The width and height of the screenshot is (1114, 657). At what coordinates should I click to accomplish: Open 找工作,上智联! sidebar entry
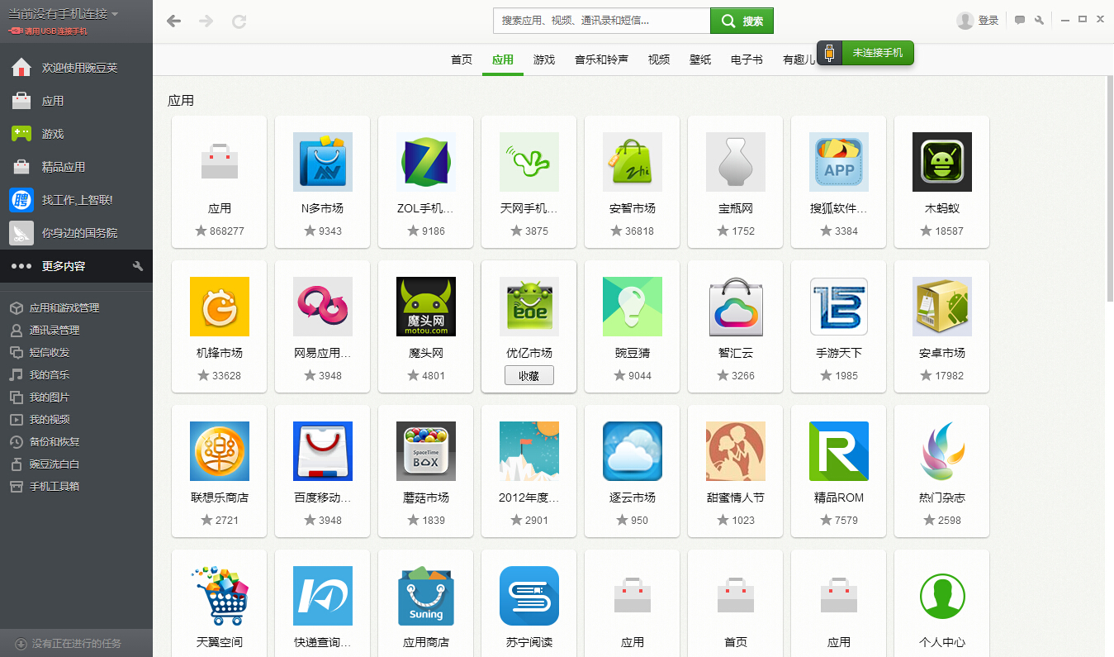pyautogui.click(x=76, y=200)
